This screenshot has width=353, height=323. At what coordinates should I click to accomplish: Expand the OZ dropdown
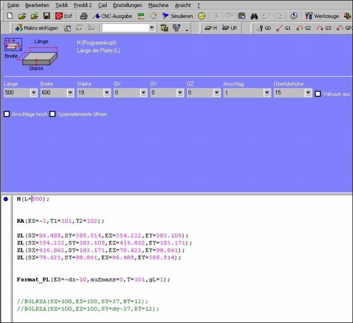(217, 93)
